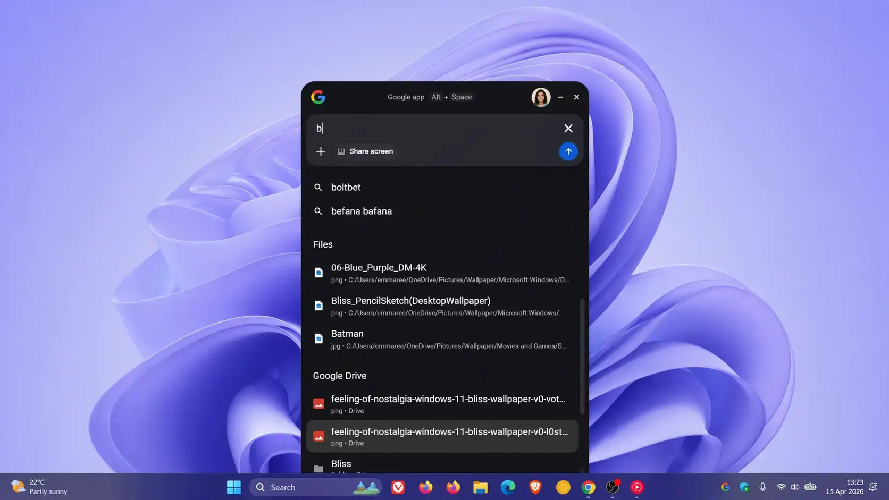889x500 pixels.
Task: Open the Bliss folder result
Action: (x=341, y=464)
